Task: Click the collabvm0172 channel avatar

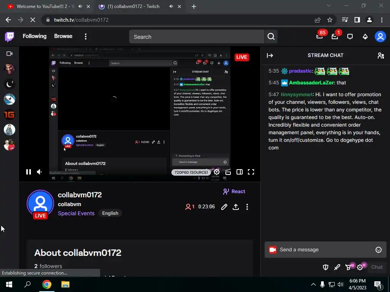Action: (40, 204)
